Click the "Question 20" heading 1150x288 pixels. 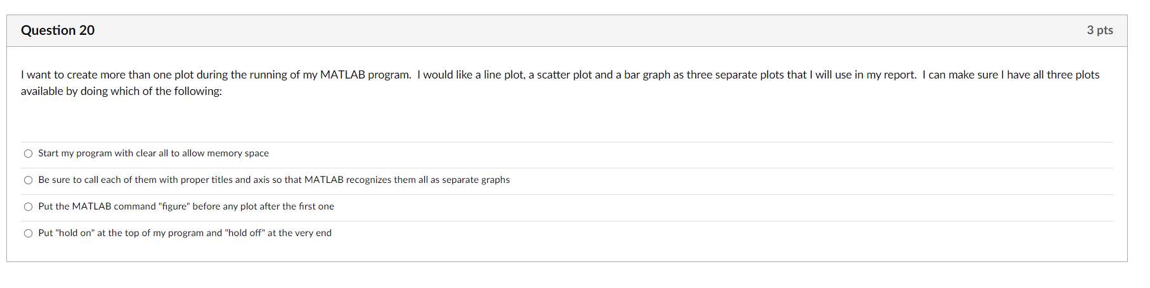(x=58, y=30)
